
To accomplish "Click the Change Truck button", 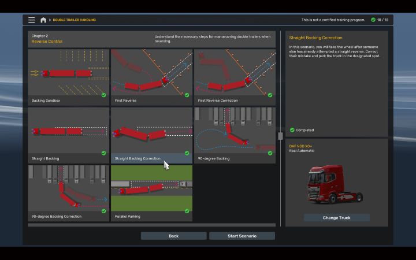I will coord(337,218).
